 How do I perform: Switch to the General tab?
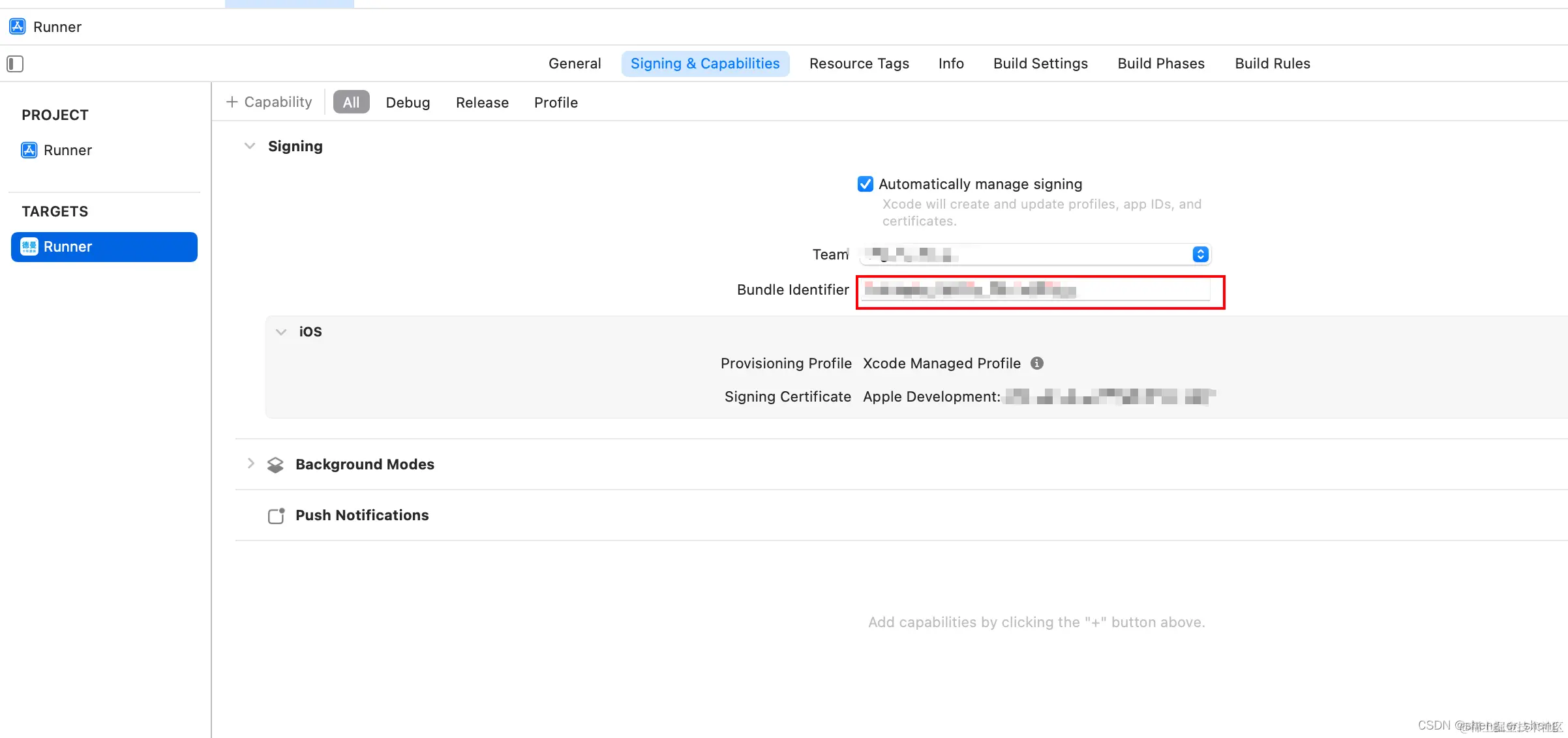(x=574, y=64)
